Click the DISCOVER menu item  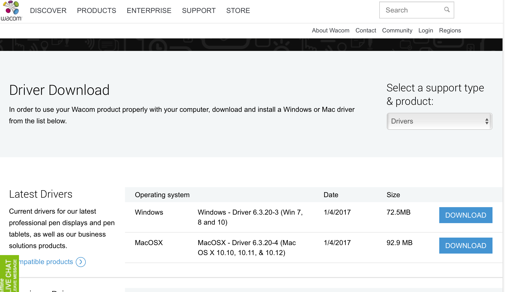point(48,10)
